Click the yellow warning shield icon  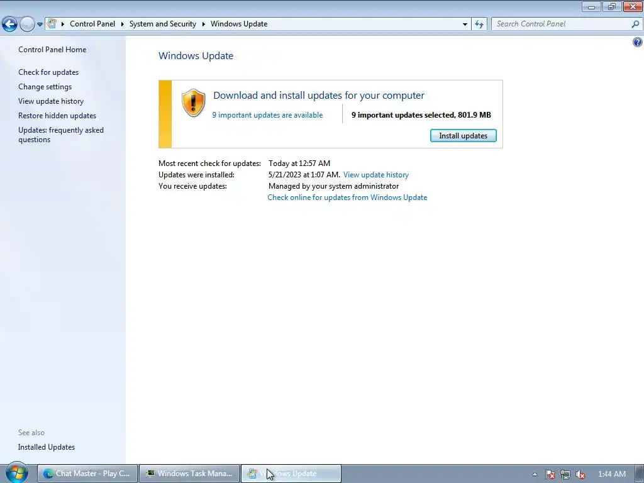[193, 103]
